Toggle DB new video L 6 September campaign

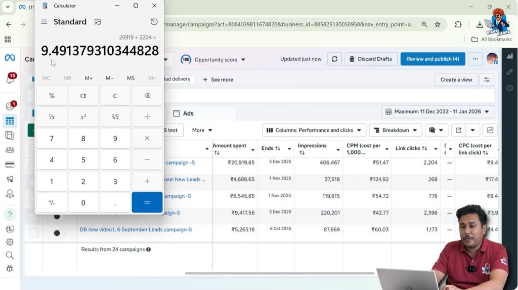59,233
